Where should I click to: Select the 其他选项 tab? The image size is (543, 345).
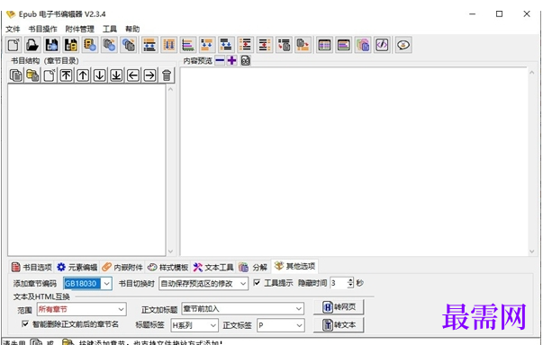click(294, 266)
